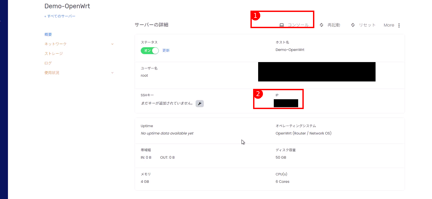The height and width of the screenshot is (199, 432).
Task: Open the コンソール text button
Action: coord(298,25)
